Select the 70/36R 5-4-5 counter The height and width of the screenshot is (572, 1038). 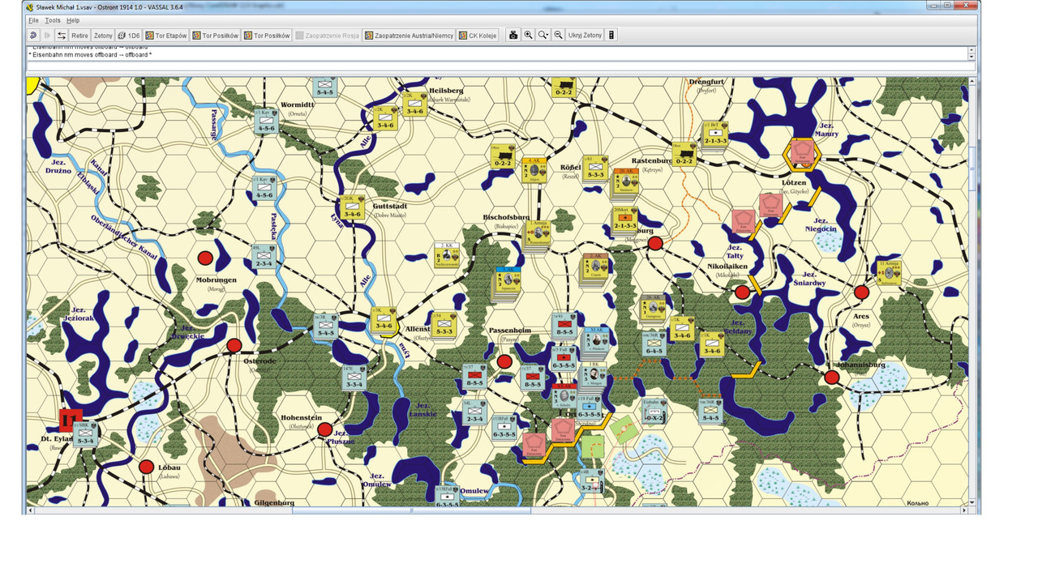tap(710, 411)
